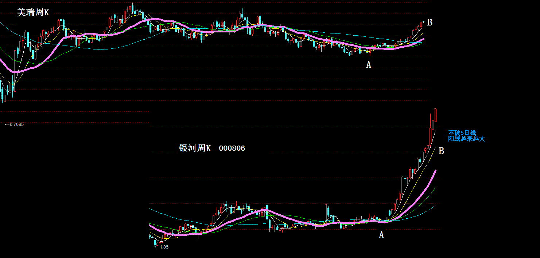Screen dimensions: 540x258
Task: Click marker A on the 银河 chart
Action: click(x=381, y=235)
